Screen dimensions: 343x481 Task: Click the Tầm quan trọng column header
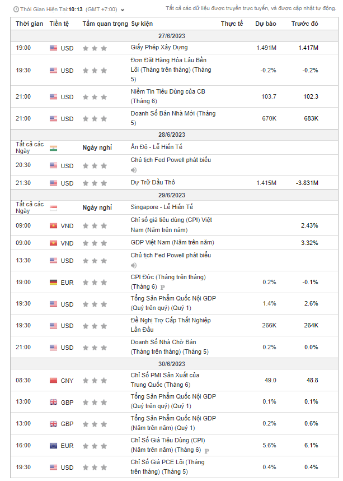point(105,24)
